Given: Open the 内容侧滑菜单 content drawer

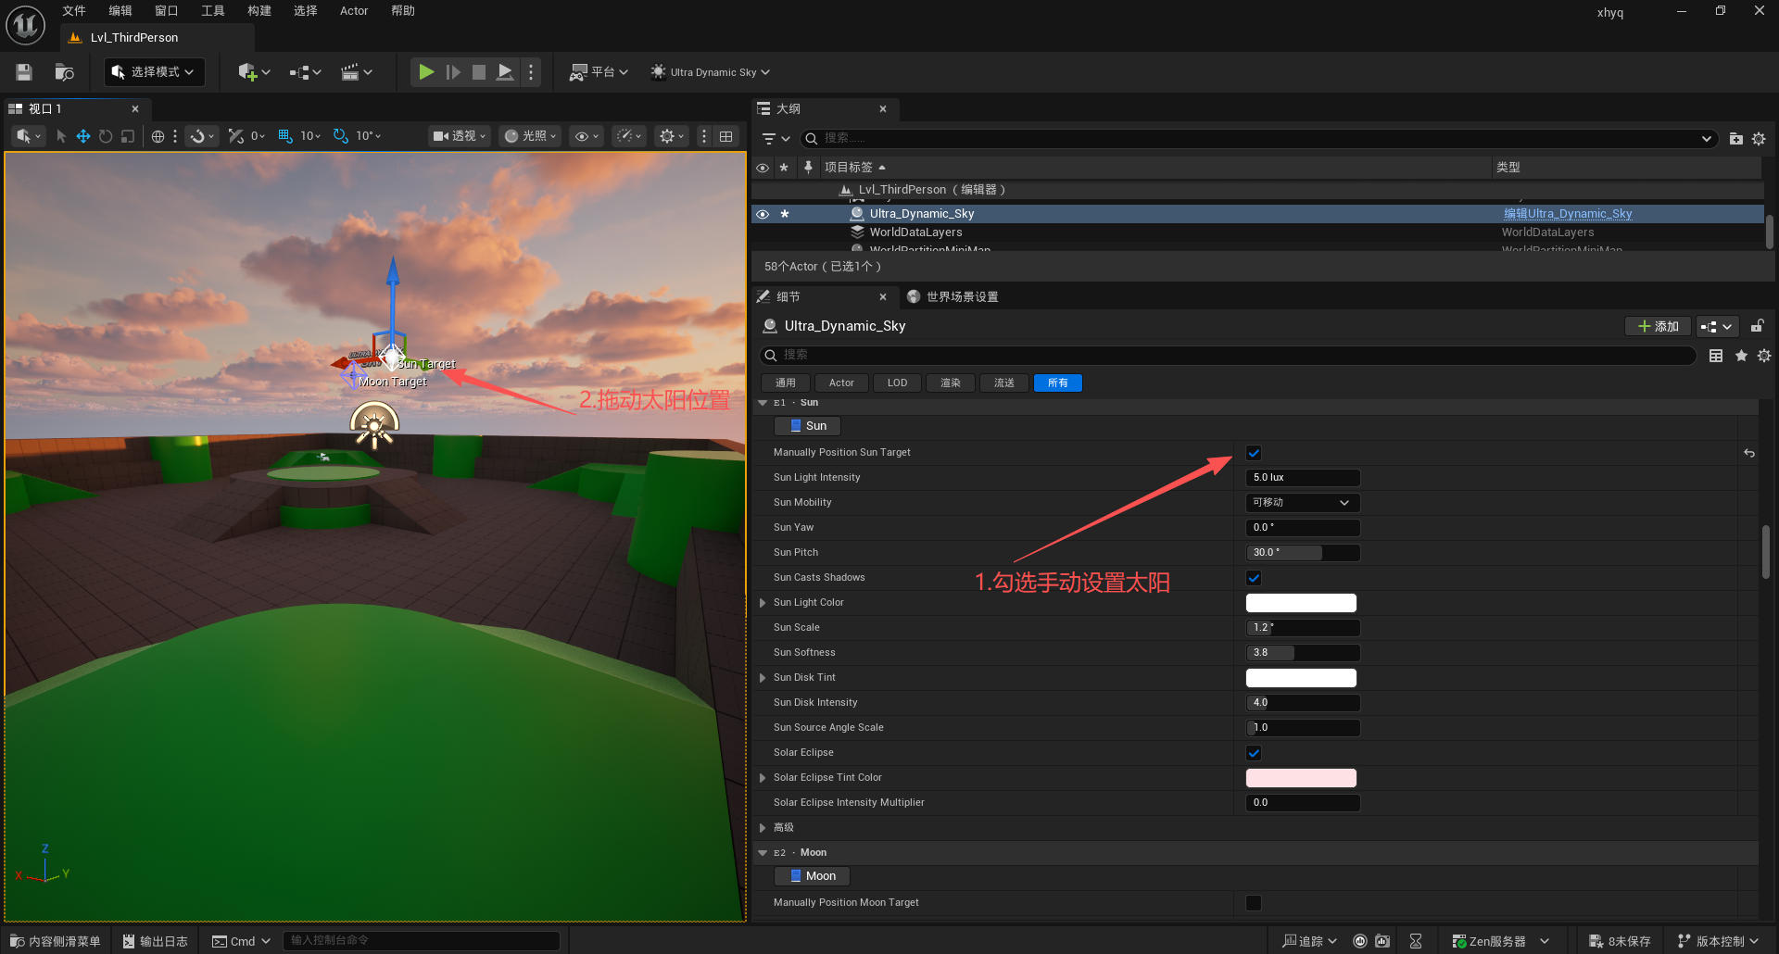Looking at the screenshot, I should [56, 941].
